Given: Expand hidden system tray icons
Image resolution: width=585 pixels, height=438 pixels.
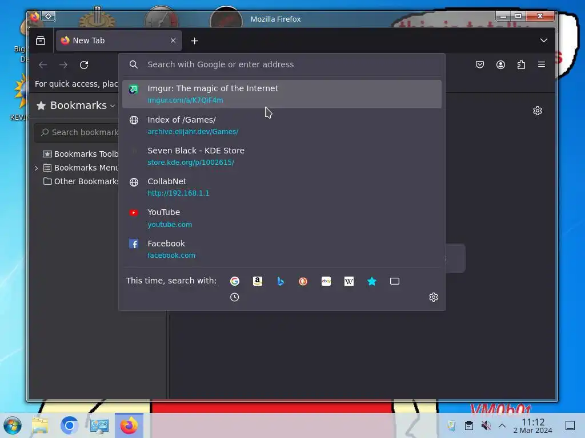Looking at the screenshot, I should click(x=502, y=425).
